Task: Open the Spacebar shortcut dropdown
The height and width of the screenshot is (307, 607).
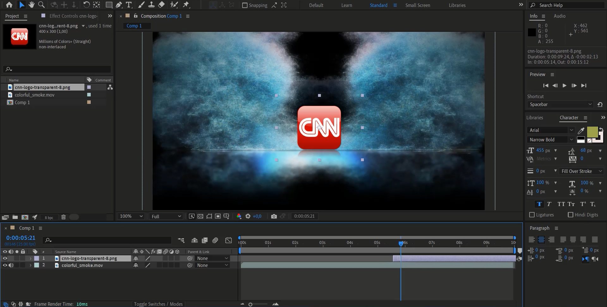Action: pos(560,104)
